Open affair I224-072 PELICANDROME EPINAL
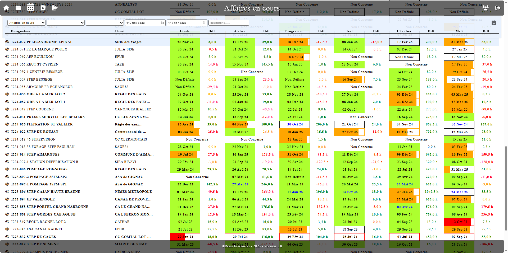Image resolution: width=508 pixels, height=253 pixels. click(42, 42)
